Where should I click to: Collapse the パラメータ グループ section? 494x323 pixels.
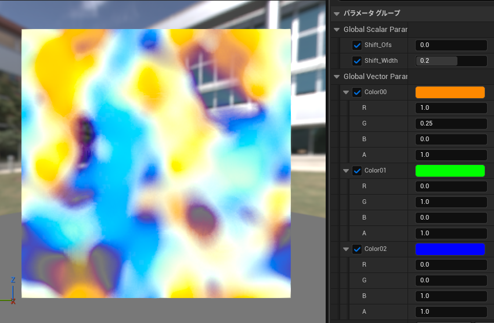coord(337,13)
